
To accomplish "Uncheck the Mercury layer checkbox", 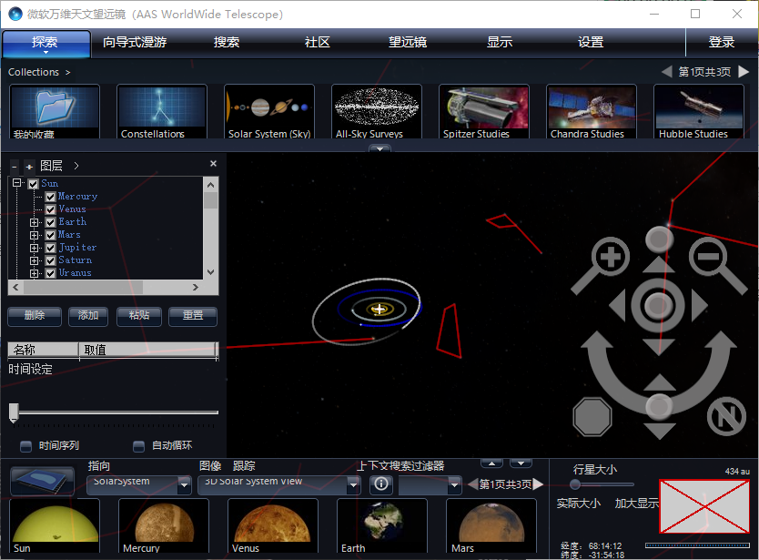I will pos(50,197).
